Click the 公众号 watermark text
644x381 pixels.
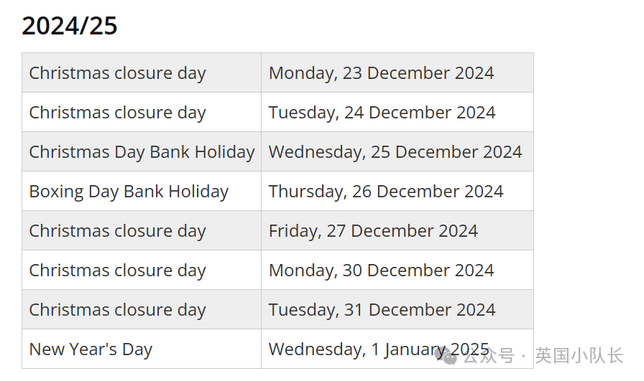pos(489,356)
